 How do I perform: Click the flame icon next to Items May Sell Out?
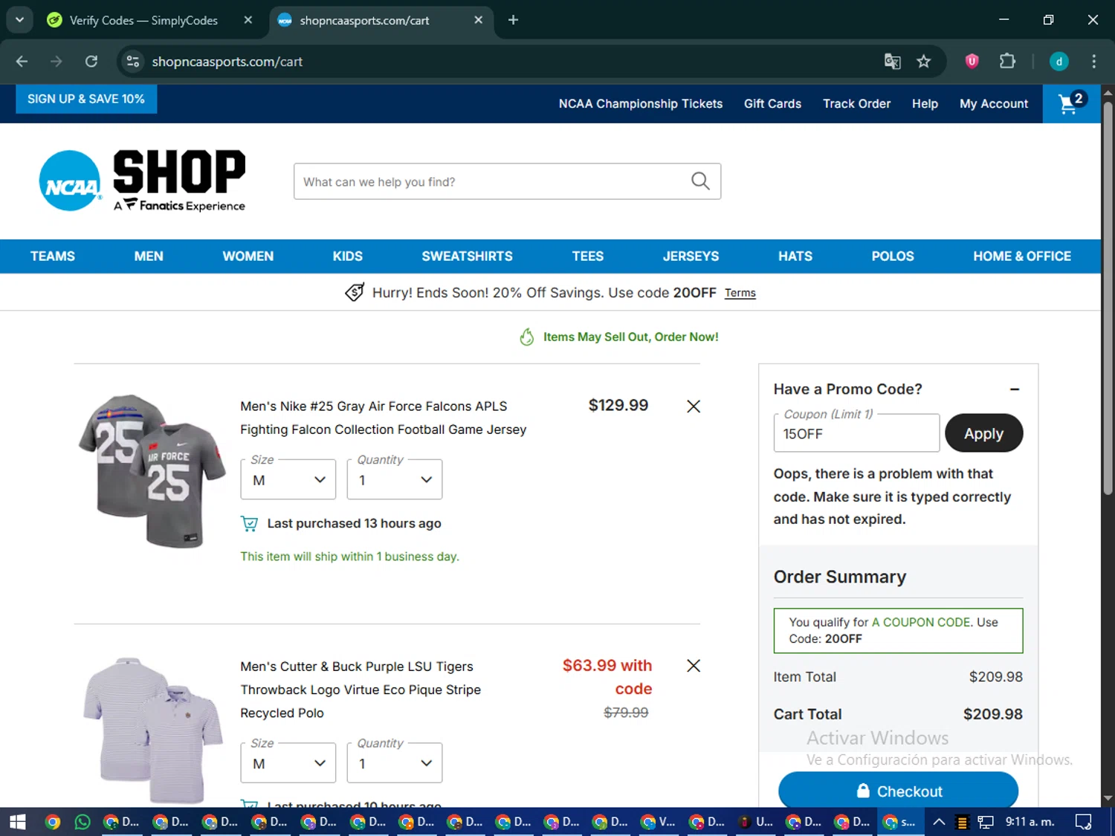pos(527,337)
